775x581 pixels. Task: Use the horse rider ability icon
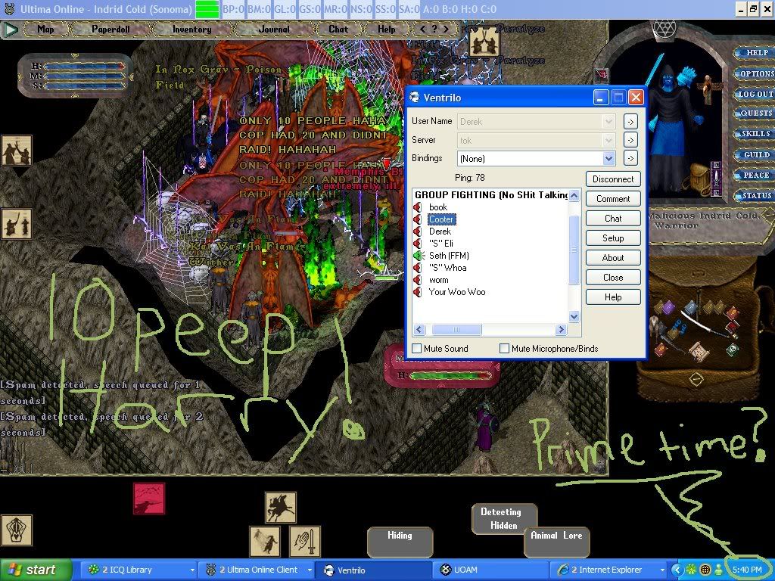tap(281, 507)
